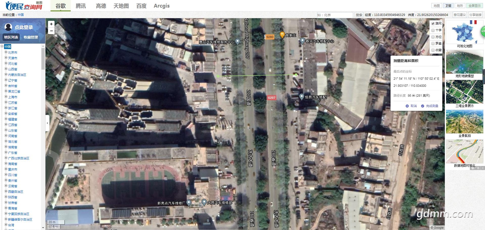Switch to 地形 terrain view
This screenshot has height=230, width=485.
[460, 6]
